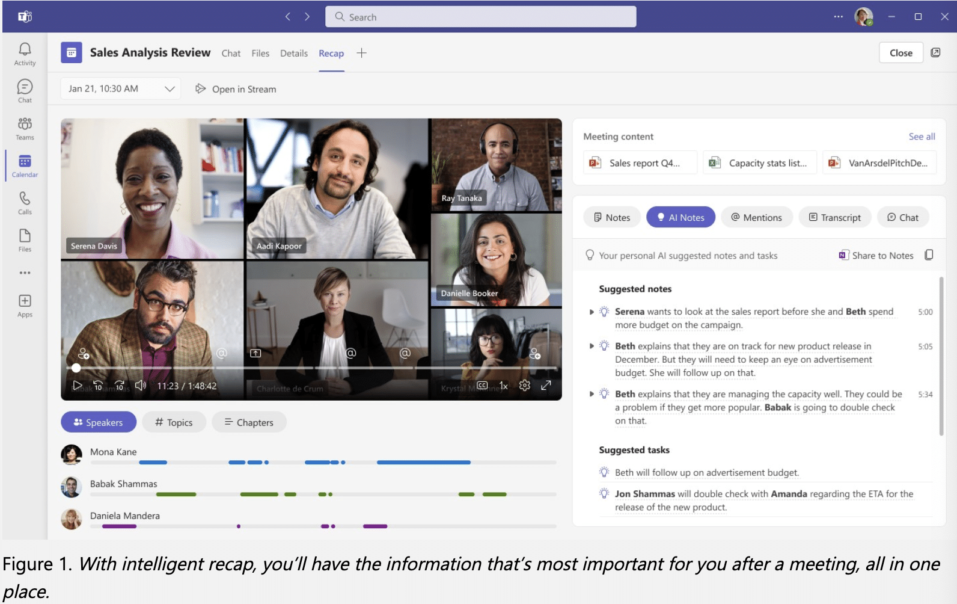This screenshot has height=604, width=957.
Task: Open the Capacity stats list file
Action: pos(760,162)
